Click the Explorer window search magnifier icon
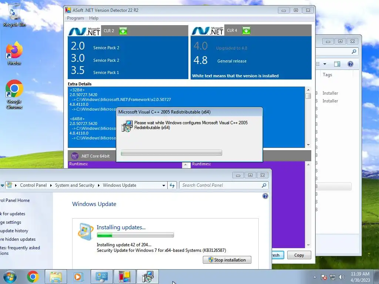The width and height of the screenshot is (379, 284). (x=354, y=51)
